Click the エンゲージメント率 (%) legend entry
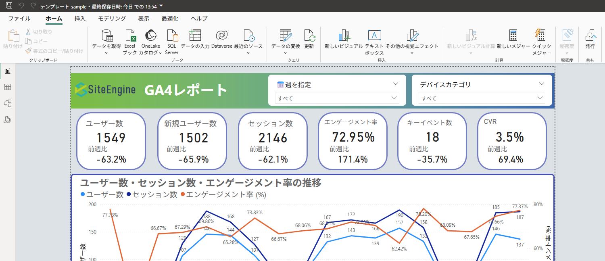The width and height of the screenshot is (605, 261). coord(223,194)
